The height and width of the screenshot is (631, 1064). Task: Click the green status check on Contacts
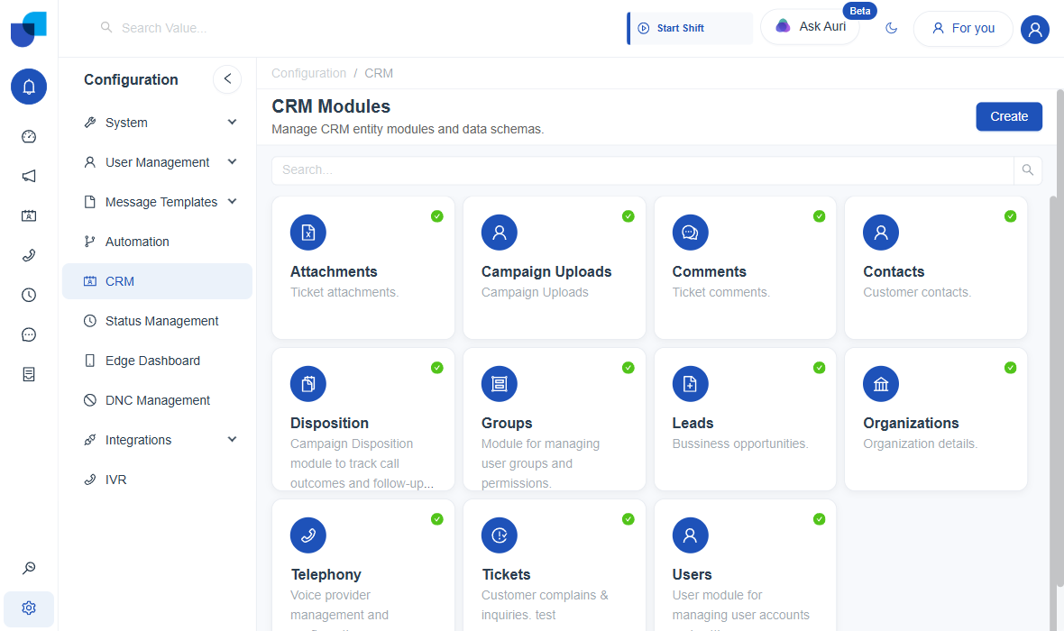coord(1011,216)
